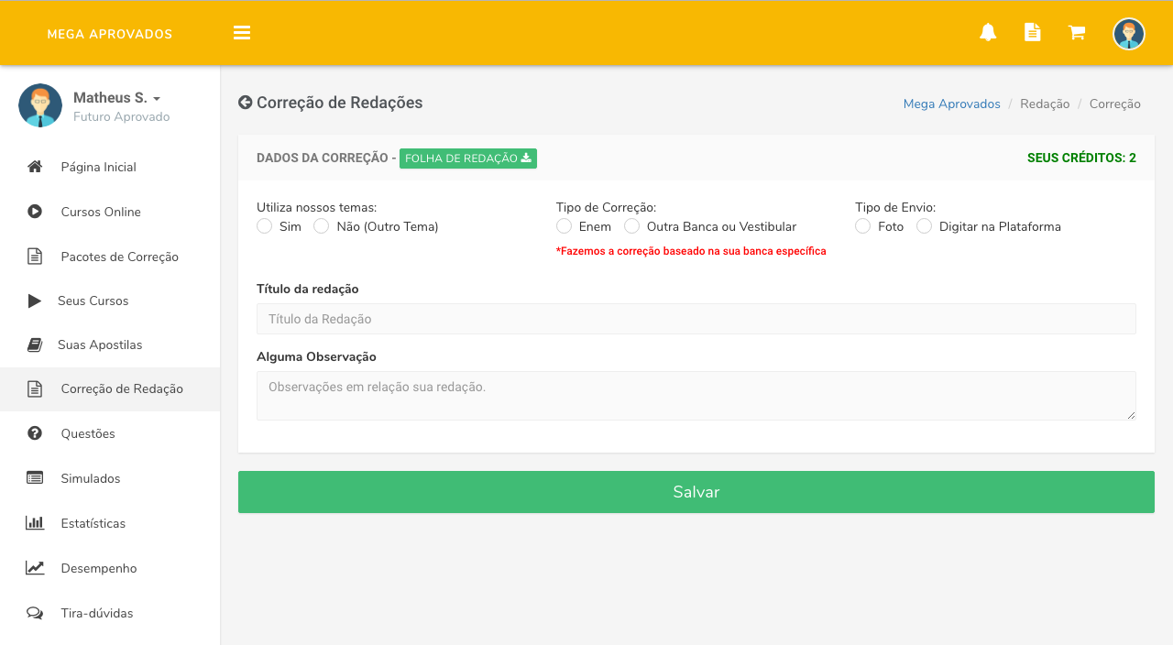The height and width of the screenshot is (645, 1173).
Task: Choose Outra Banca ou Vestibular option
Action: (632, 226)
